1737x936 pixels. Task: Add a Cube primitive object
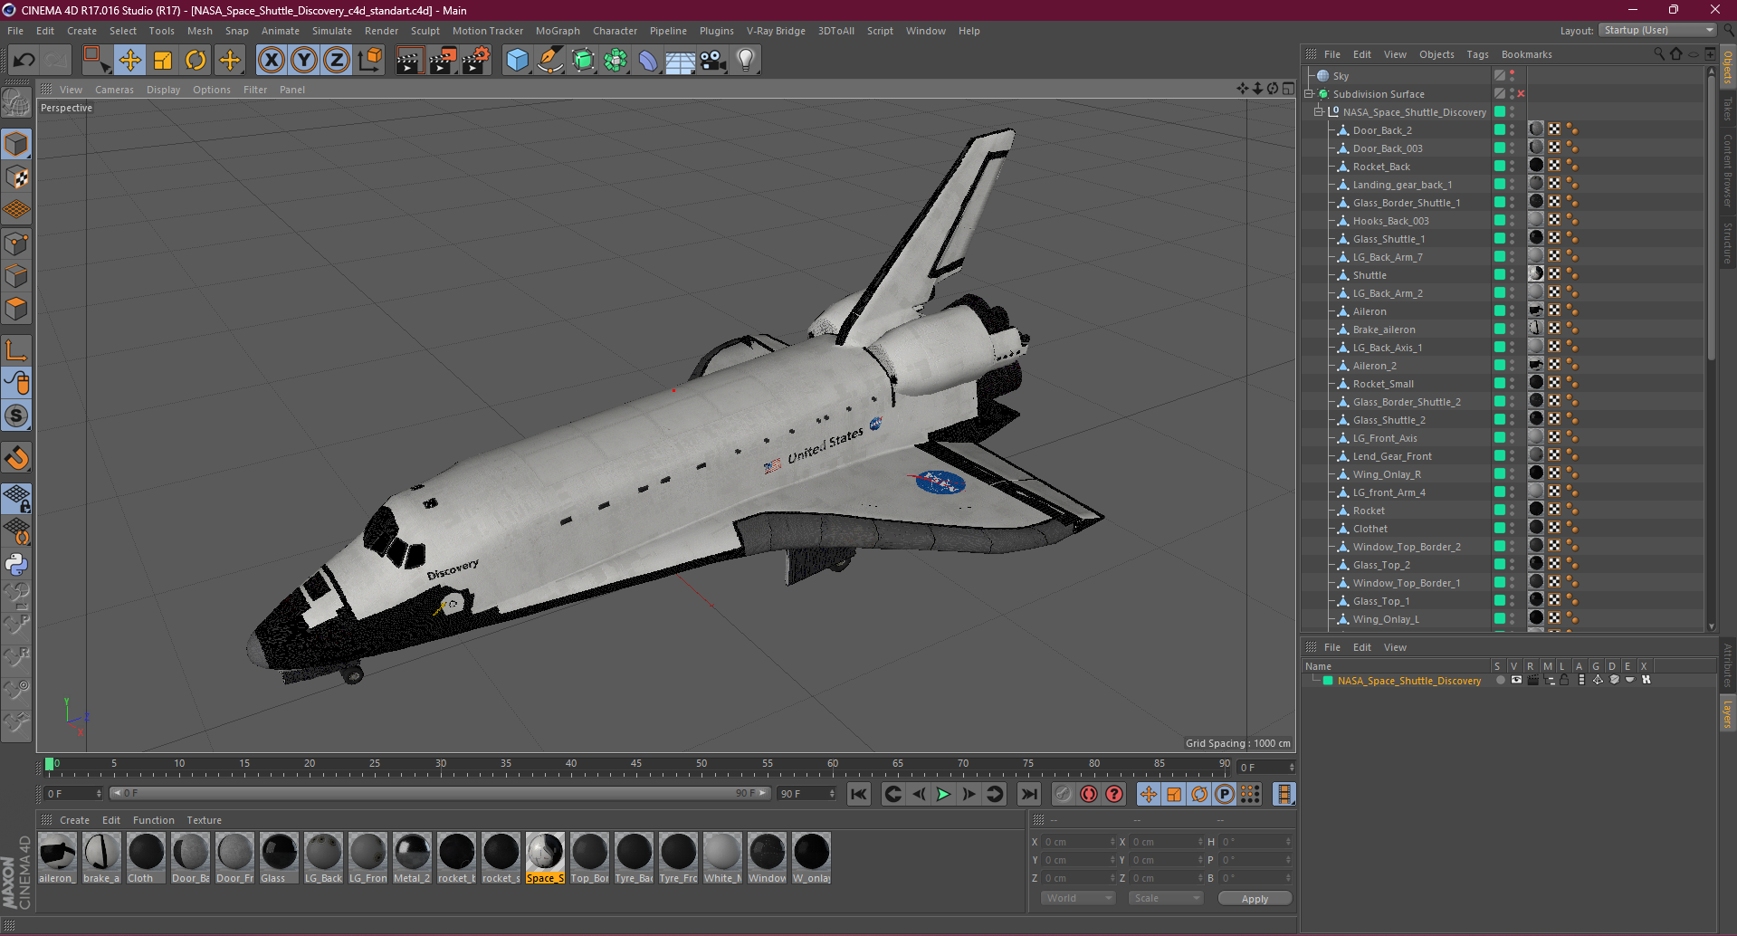pos(517,61)
